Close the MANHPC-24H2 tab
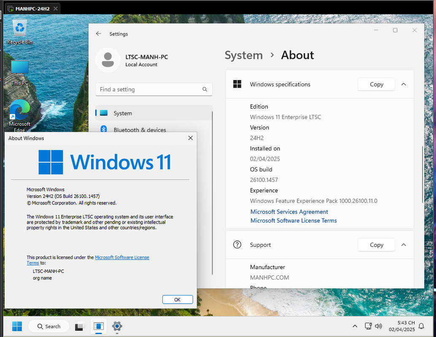The width and height of the screenshot is (436, 337). pos(56,8)
